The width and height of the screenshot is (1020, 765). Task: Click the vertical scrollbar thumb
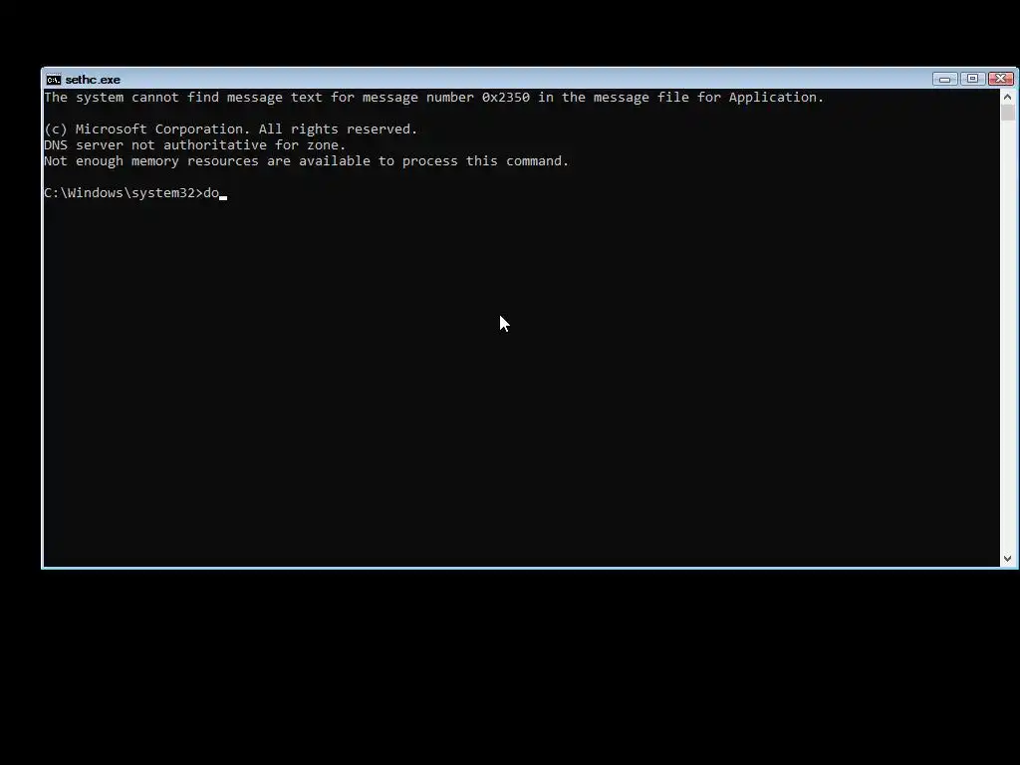[1008, 113]
